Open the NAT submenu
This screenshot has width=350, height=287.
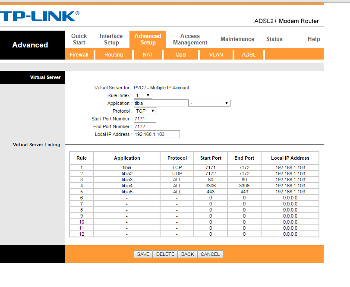tap(148, 55)
